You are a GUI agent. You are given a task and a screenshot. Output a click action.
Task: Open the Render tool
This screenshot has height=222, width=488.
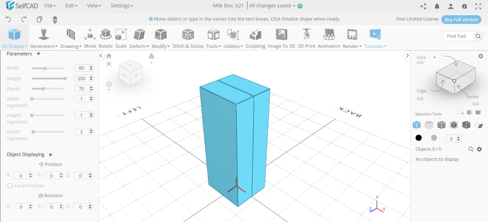(x=352, y=38)
